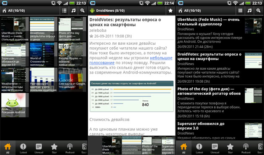
Task: Open the Unread tab in left screen
Action: click(x=39, y=148)
